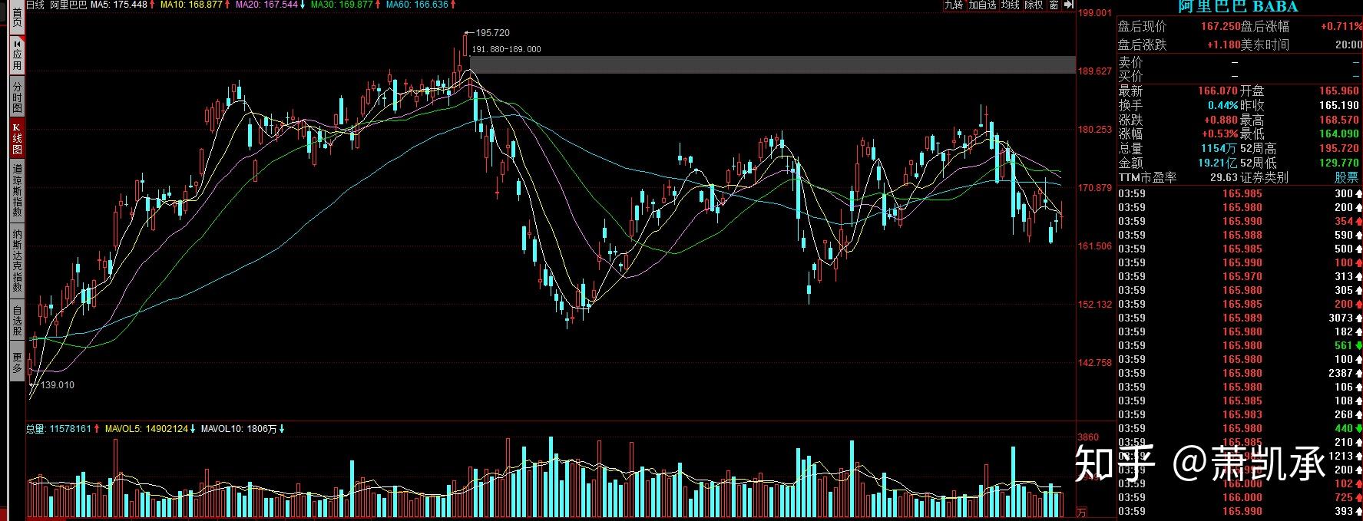Click the gray gap zone rectangle
Screen dimensions: 1363x521
point(772,65)
